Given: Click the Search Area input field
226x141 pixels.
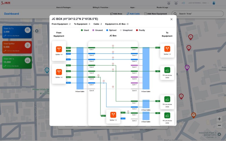Looking at the screenshot, I should (198, 14).
